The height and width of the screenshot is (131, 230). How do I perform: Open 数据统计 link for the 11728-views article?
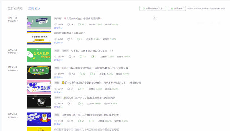click(x=58, y=77)
